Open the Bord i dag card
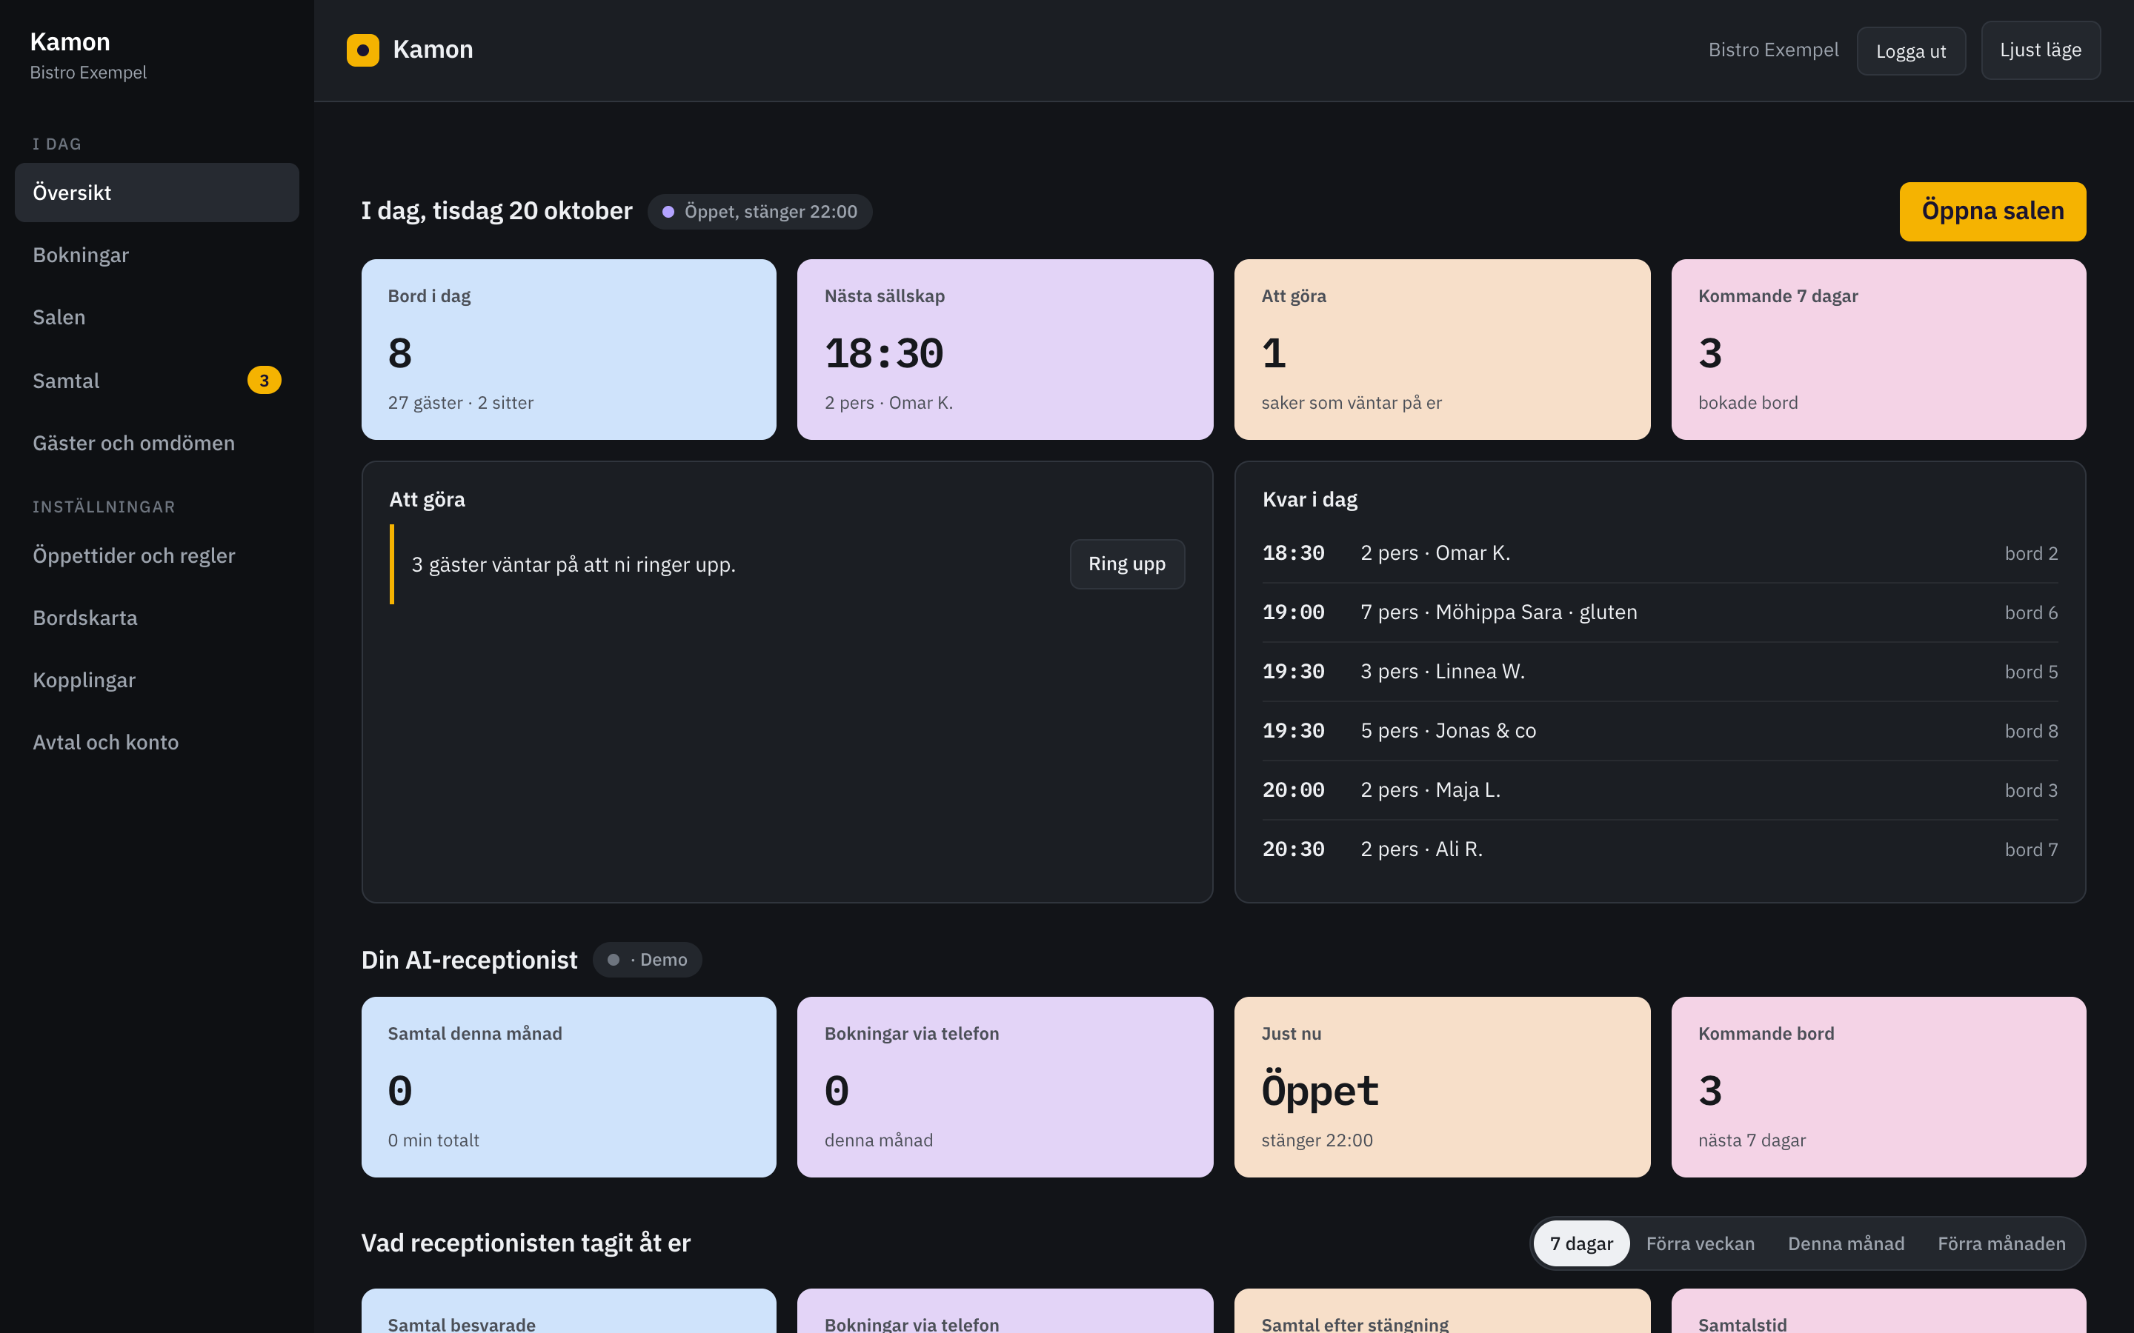The height and width of the screenshot is (1333, 2134). [569, 349]
